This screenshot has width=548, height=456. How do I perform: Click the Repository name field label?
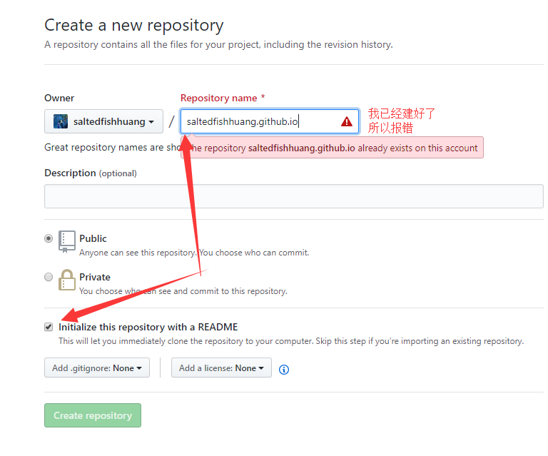point(223,98)
